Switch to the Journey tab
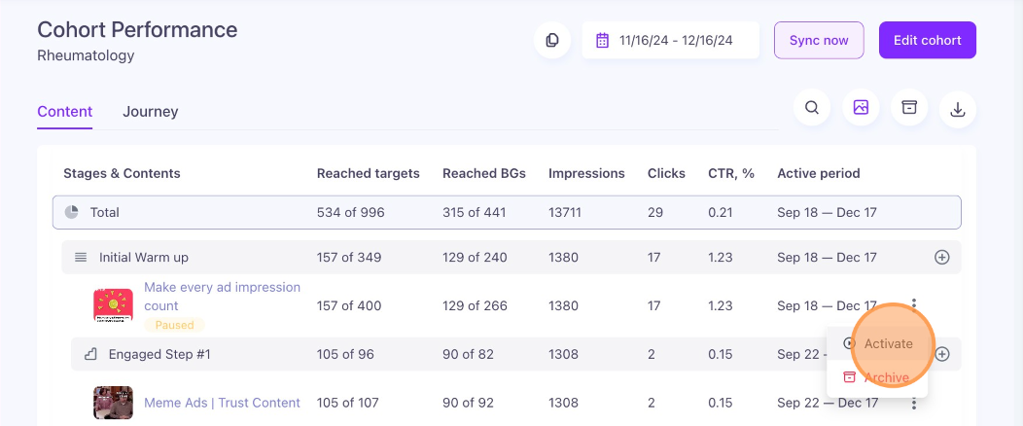The width and height of the screenshot is (1023, 426). (x=150, y=112)
